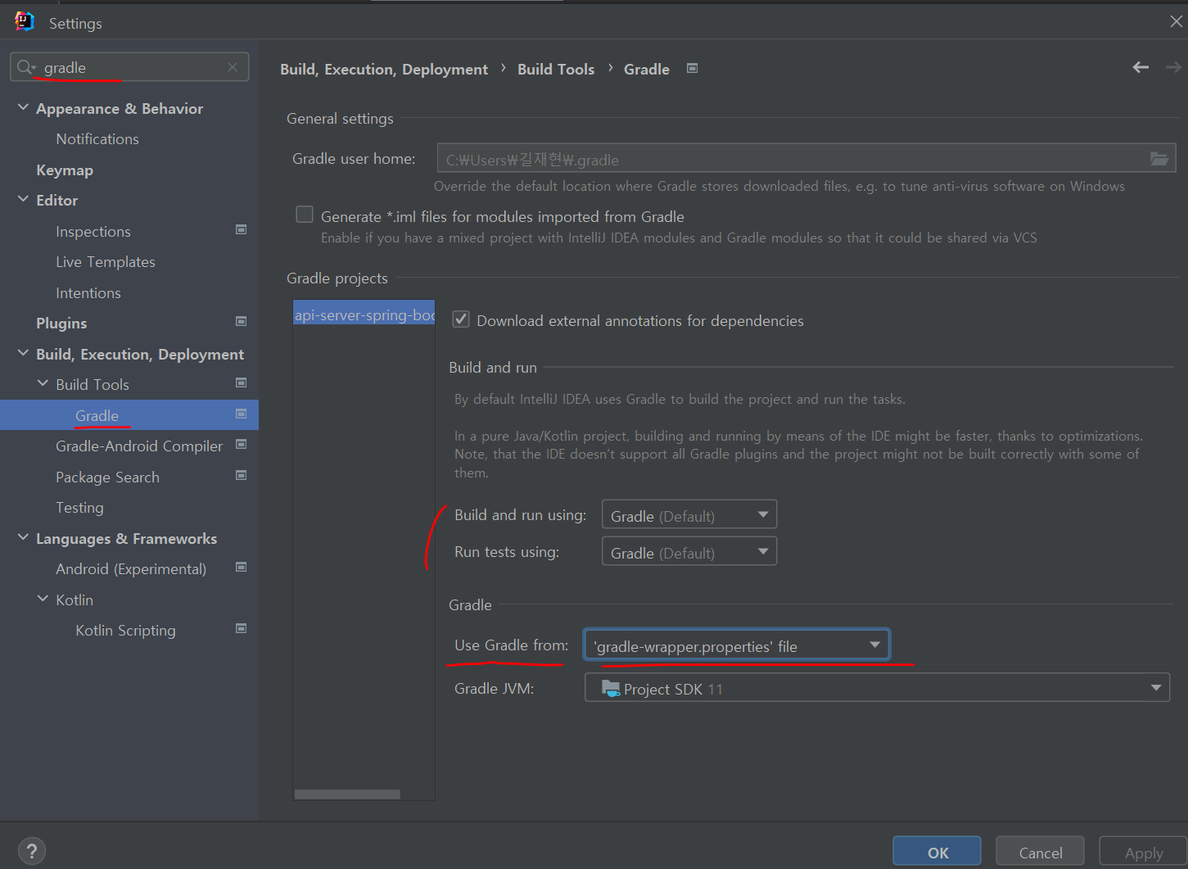Open Notifications settings

pos(97,139)
